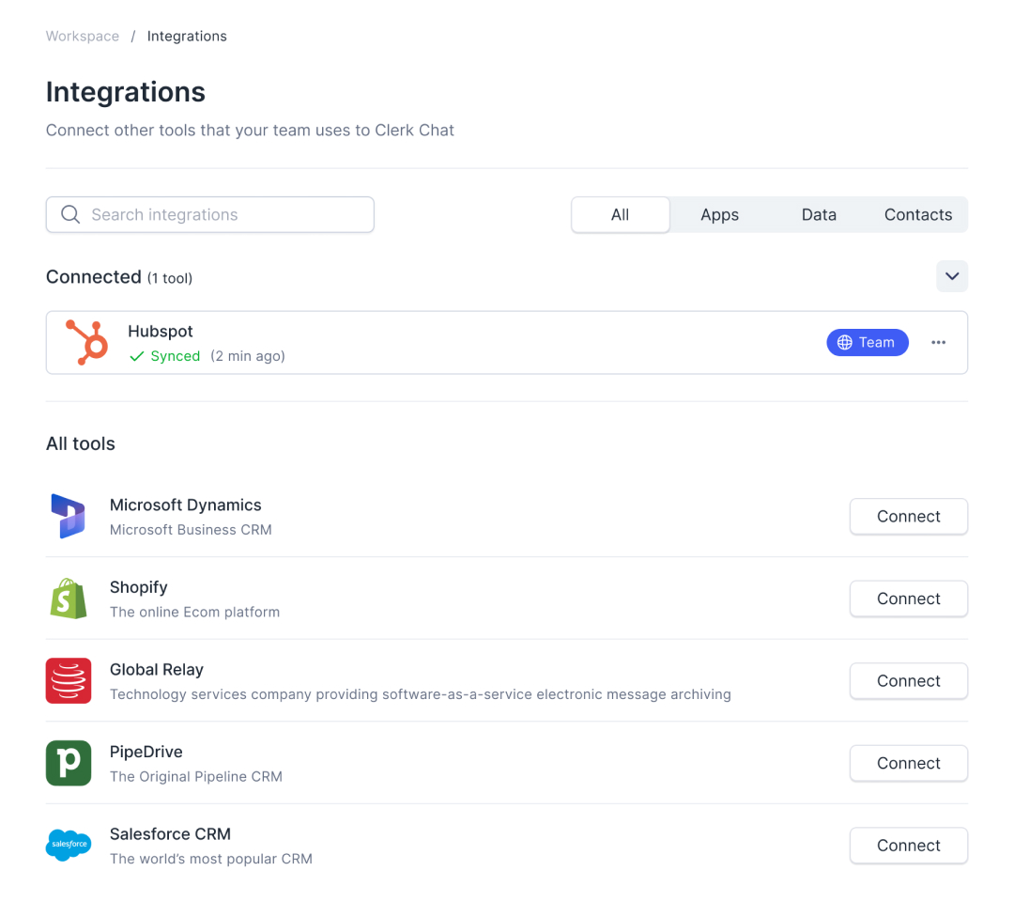Click 'The online Ecom platform' description
The image size is (1014, 917).
tap(194, 613)
